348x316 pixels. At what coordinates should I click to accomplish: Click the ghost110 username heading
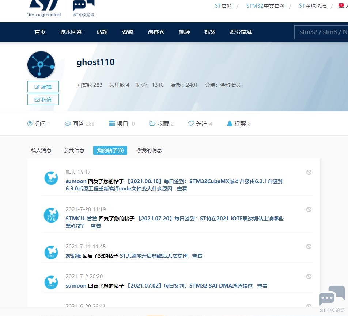(96, 62)
